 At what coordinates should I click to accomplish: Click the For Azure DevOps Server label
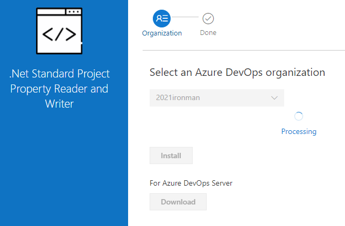[191, 183]
